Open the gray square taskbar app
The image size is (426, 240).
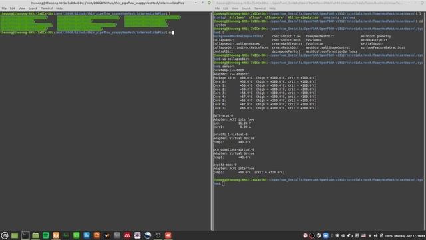(x=117, y=235)
